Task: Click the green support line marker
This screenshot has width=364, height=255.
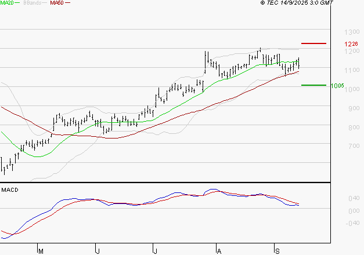Action: click(x=313, y=85)
